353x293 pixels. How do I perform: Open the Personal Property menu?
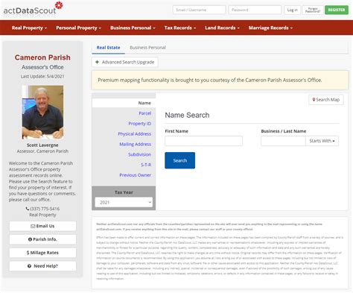click(78, 28)
